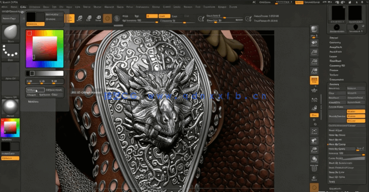
Task: Click the AAHalf icon on right shelf
Action: [314, 71]
